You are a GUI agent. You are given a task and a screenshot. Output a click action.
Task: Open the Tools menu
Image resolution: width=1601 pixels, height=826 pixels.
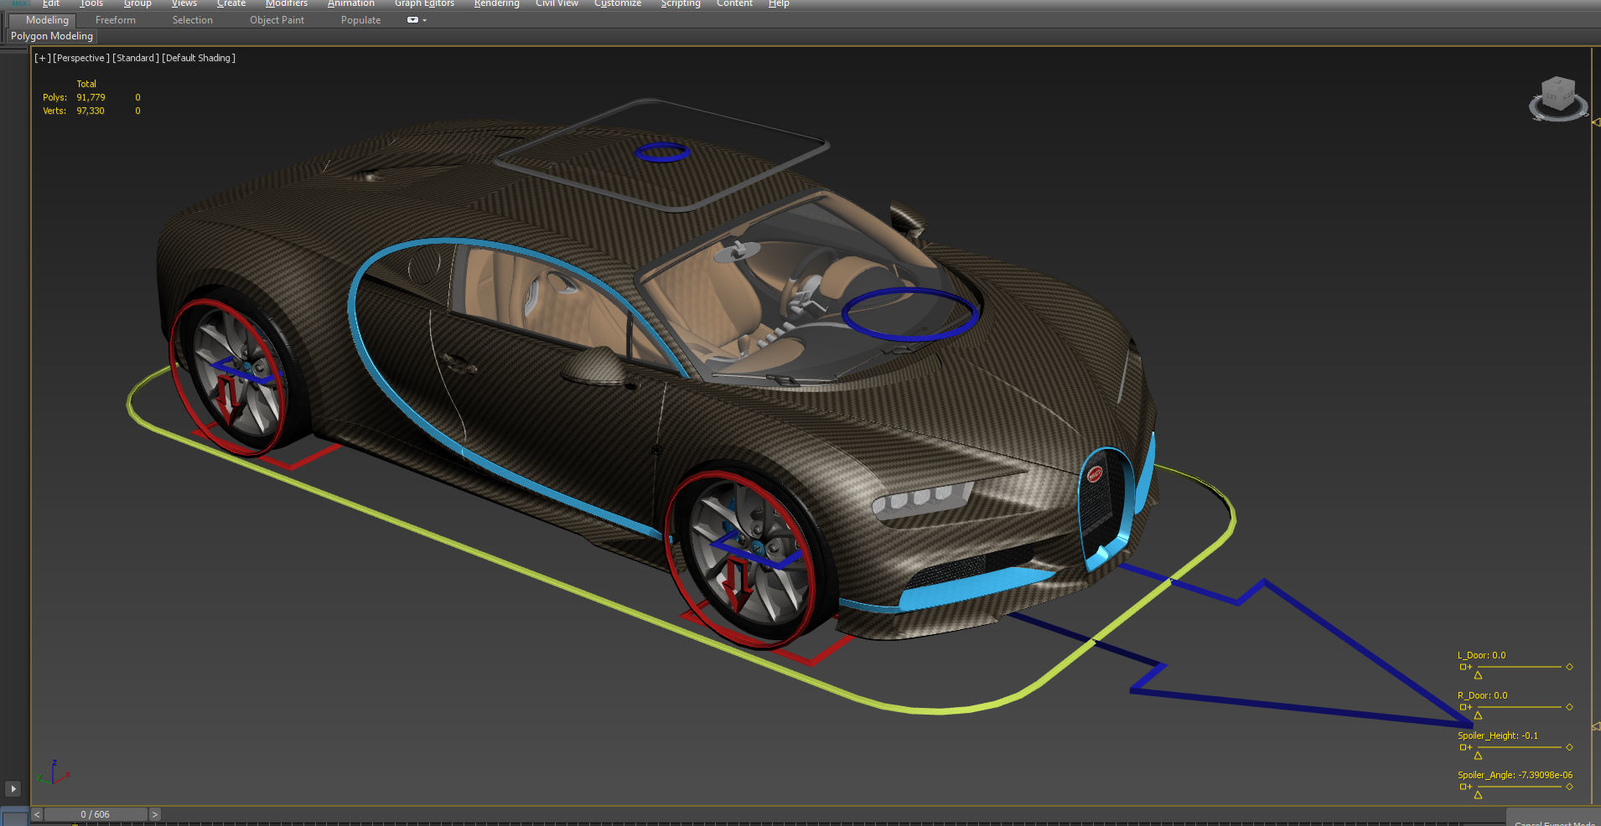pos(91,3)
